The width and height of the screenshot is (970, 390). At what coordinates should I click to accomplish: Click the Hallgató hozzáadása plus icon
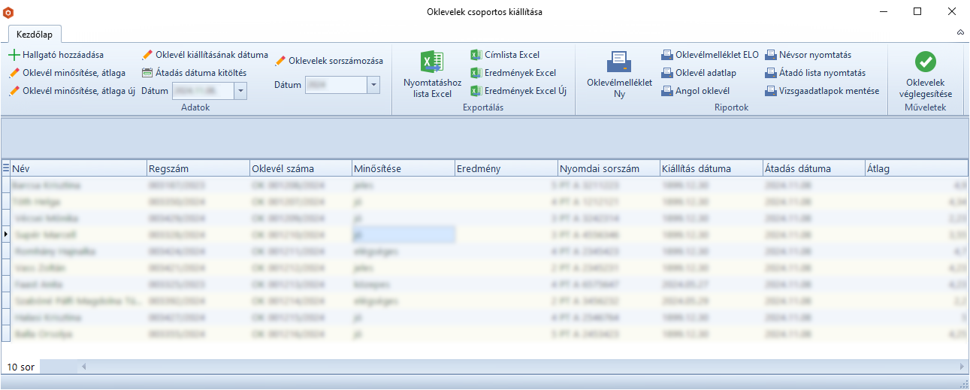14,55
